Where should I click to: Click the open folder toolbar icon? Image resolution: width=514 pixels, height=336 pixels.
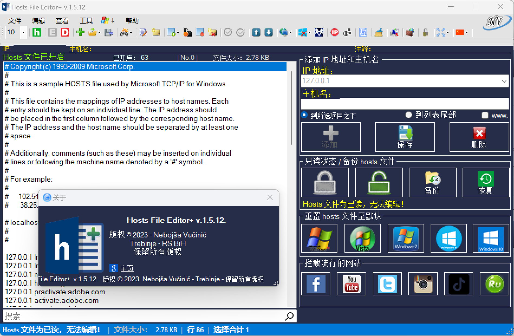click(92, 32)
